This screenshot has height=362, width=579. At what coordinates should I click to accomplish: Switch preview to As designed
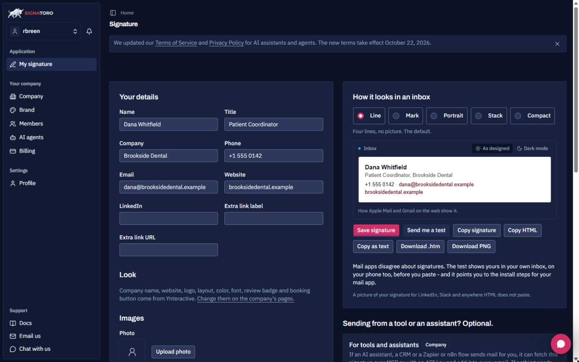492,148
